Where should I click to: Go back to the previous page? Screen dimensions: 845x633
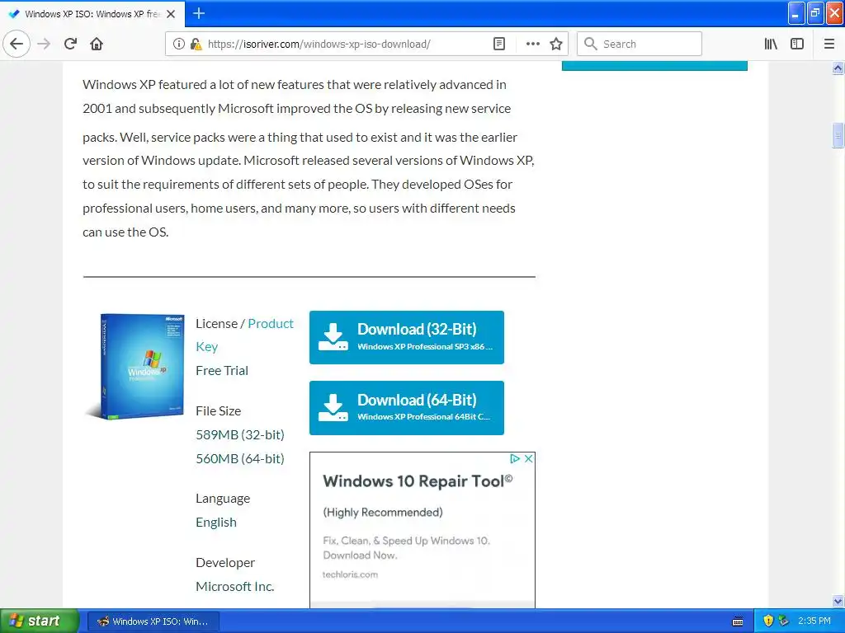[17, 44]
